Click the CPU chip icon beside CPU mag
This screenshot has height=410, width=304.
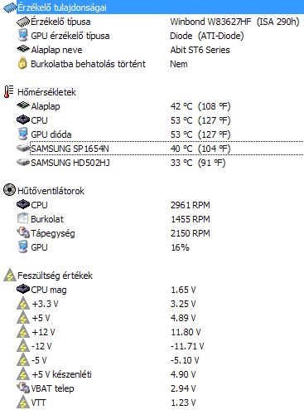[23, 290]
